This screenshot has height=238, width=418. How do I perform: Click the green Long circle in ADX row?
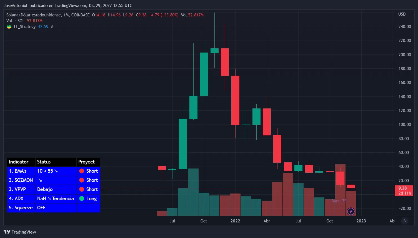pyautogui.click(x=82, y=199)
